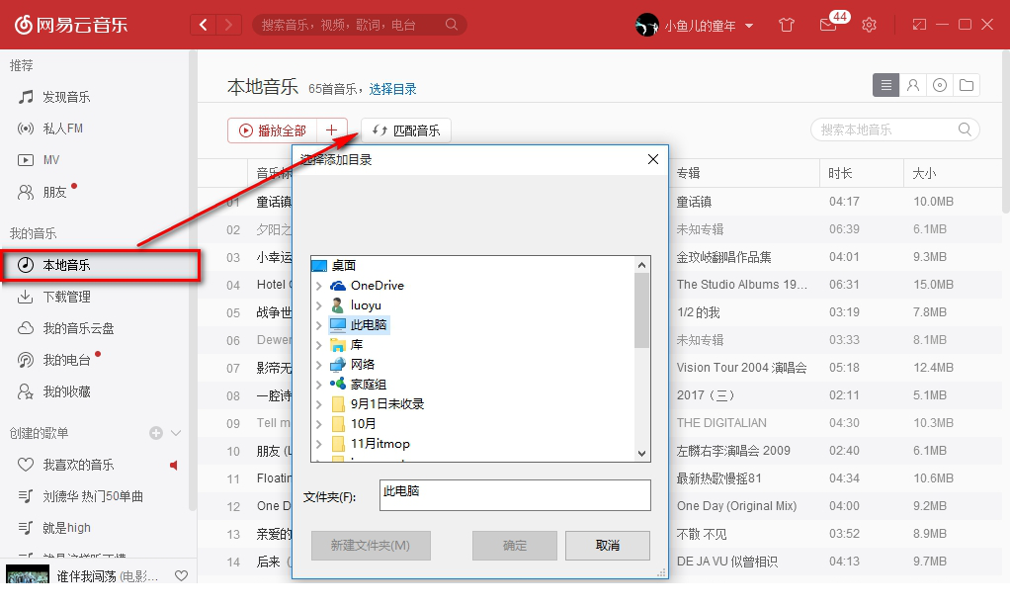
Task: Expand the 库 tree node
Action: (x=319, y=345)
